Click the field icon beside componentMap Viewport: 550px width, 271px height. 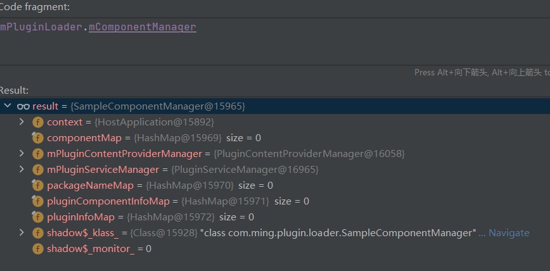pyautogui.click(x=38, y=138)
